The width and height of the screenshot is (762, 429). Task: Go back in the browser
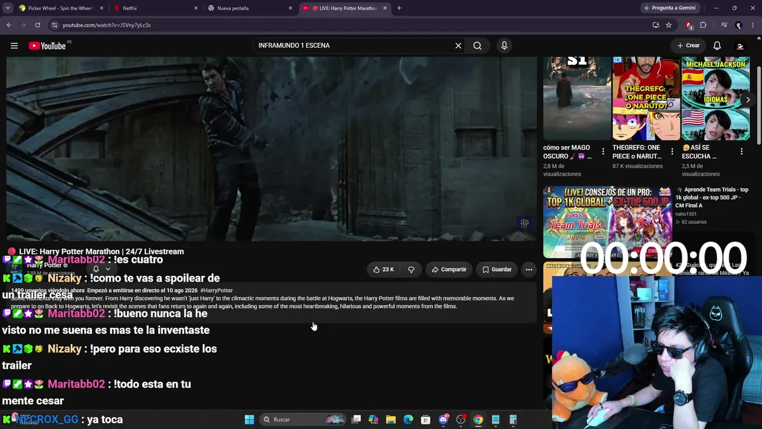click(9, 25)
